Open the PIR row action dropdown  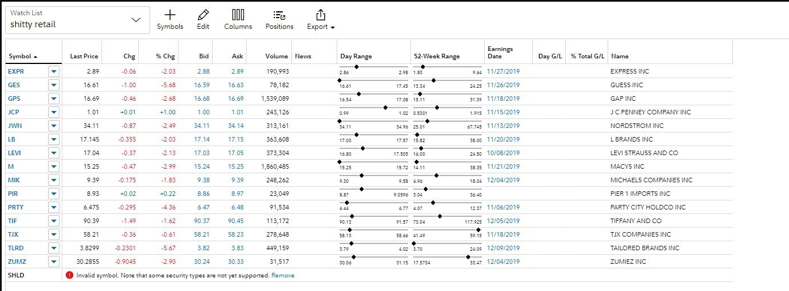click(x=54, y=194)
